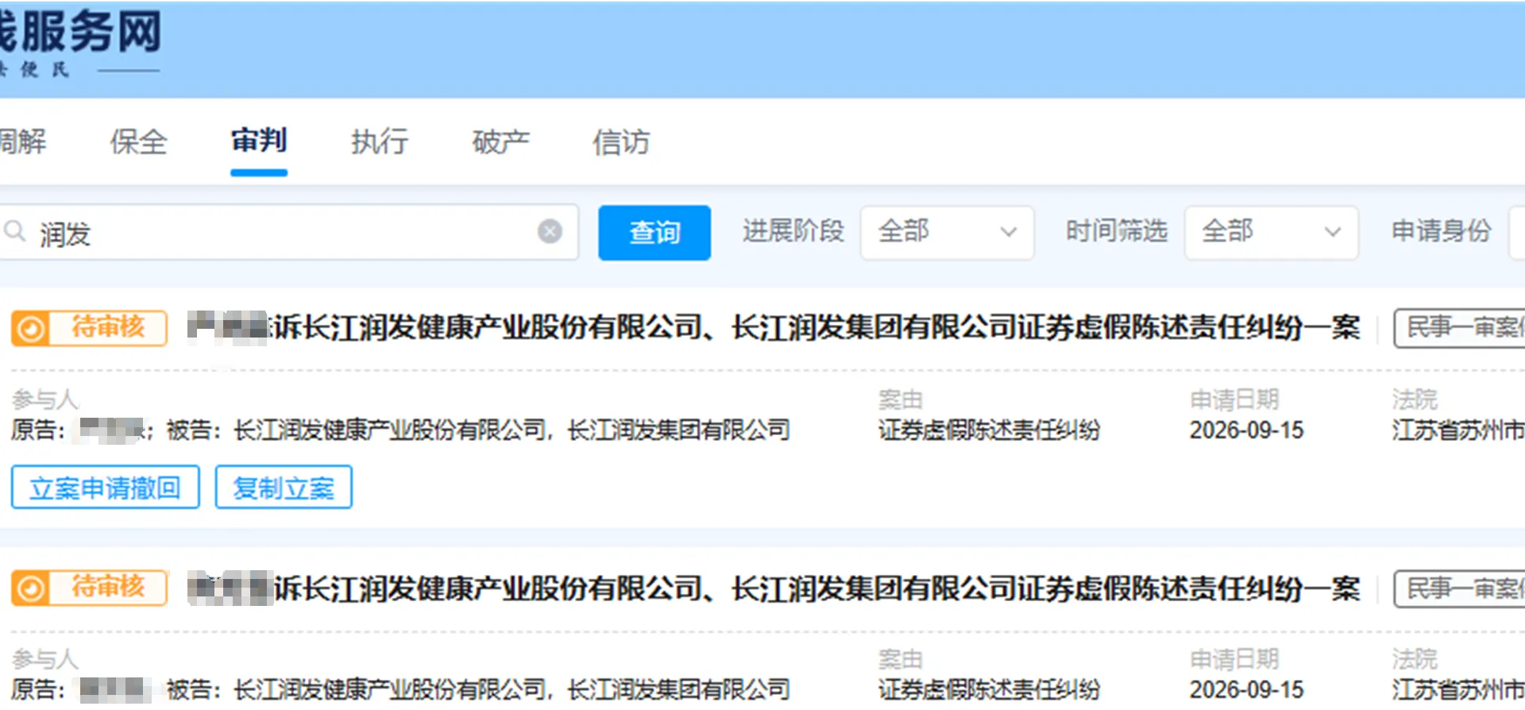Click second case's 案由 value 证券虚假陈述责任纠纷
This screenshot has width=1525, height=710.
click(989, 689)
